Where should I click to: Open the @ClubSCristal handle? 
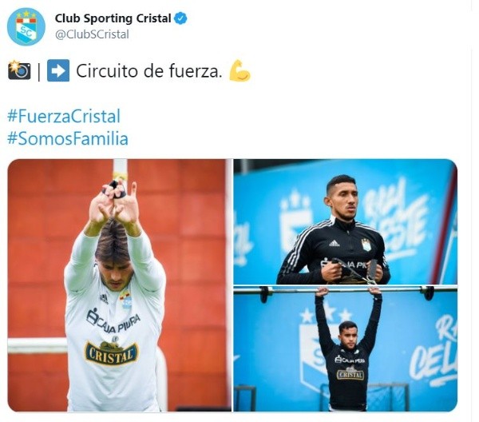[x=92, y=34]
